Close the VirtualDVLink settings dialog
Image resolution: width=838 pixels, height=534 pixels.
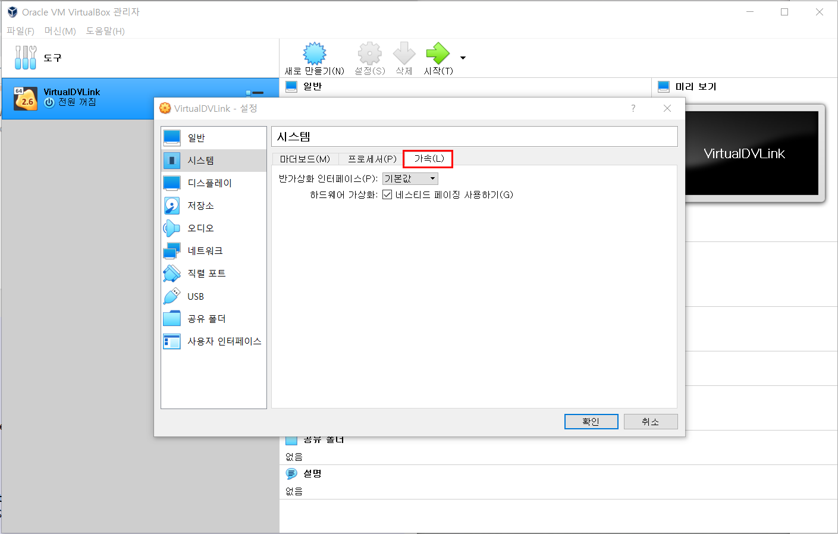click(x=667, y=108)
